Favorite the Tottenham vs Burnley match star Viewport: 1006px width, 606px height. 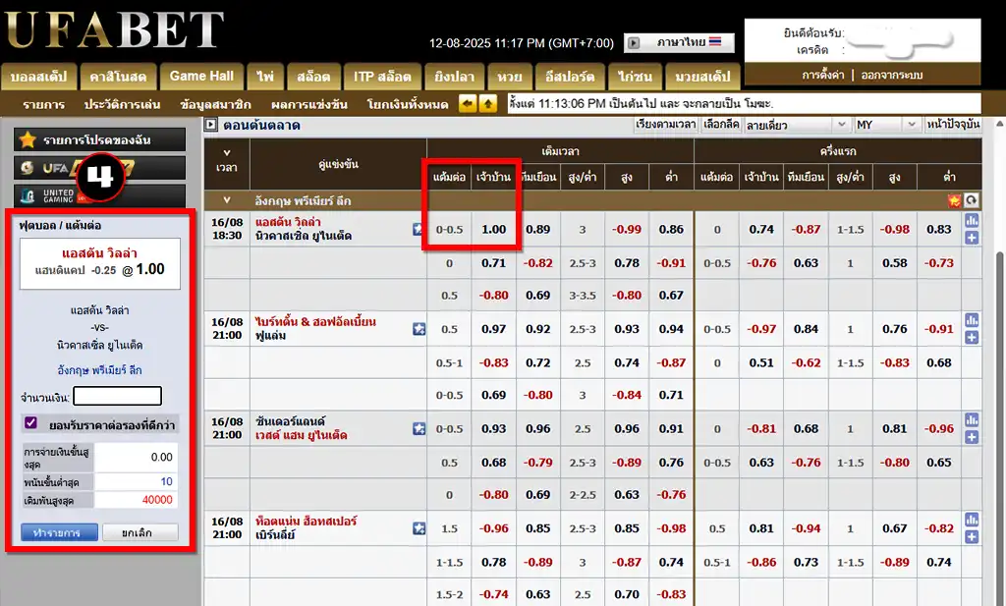pos(419,528)
